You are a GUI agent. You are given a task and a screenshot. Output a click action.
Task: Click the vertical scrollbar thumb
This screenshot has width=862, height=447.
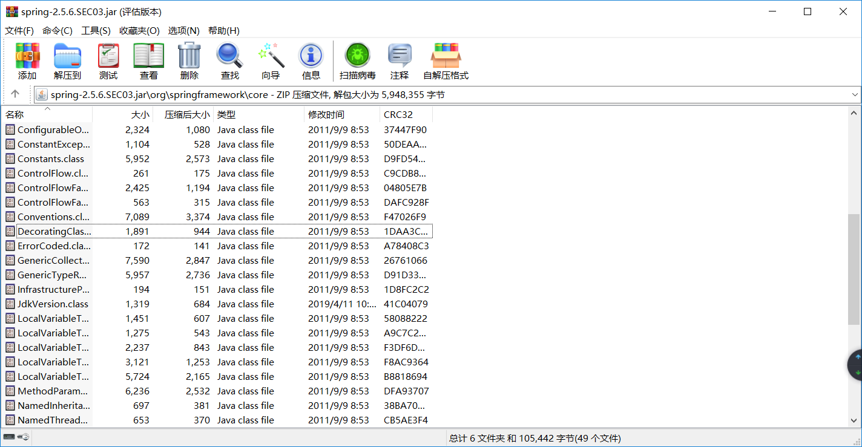coord(854,269)
